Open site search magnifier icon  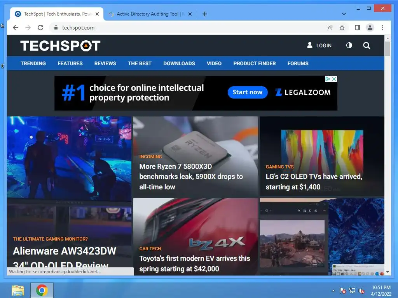[367, 46]
